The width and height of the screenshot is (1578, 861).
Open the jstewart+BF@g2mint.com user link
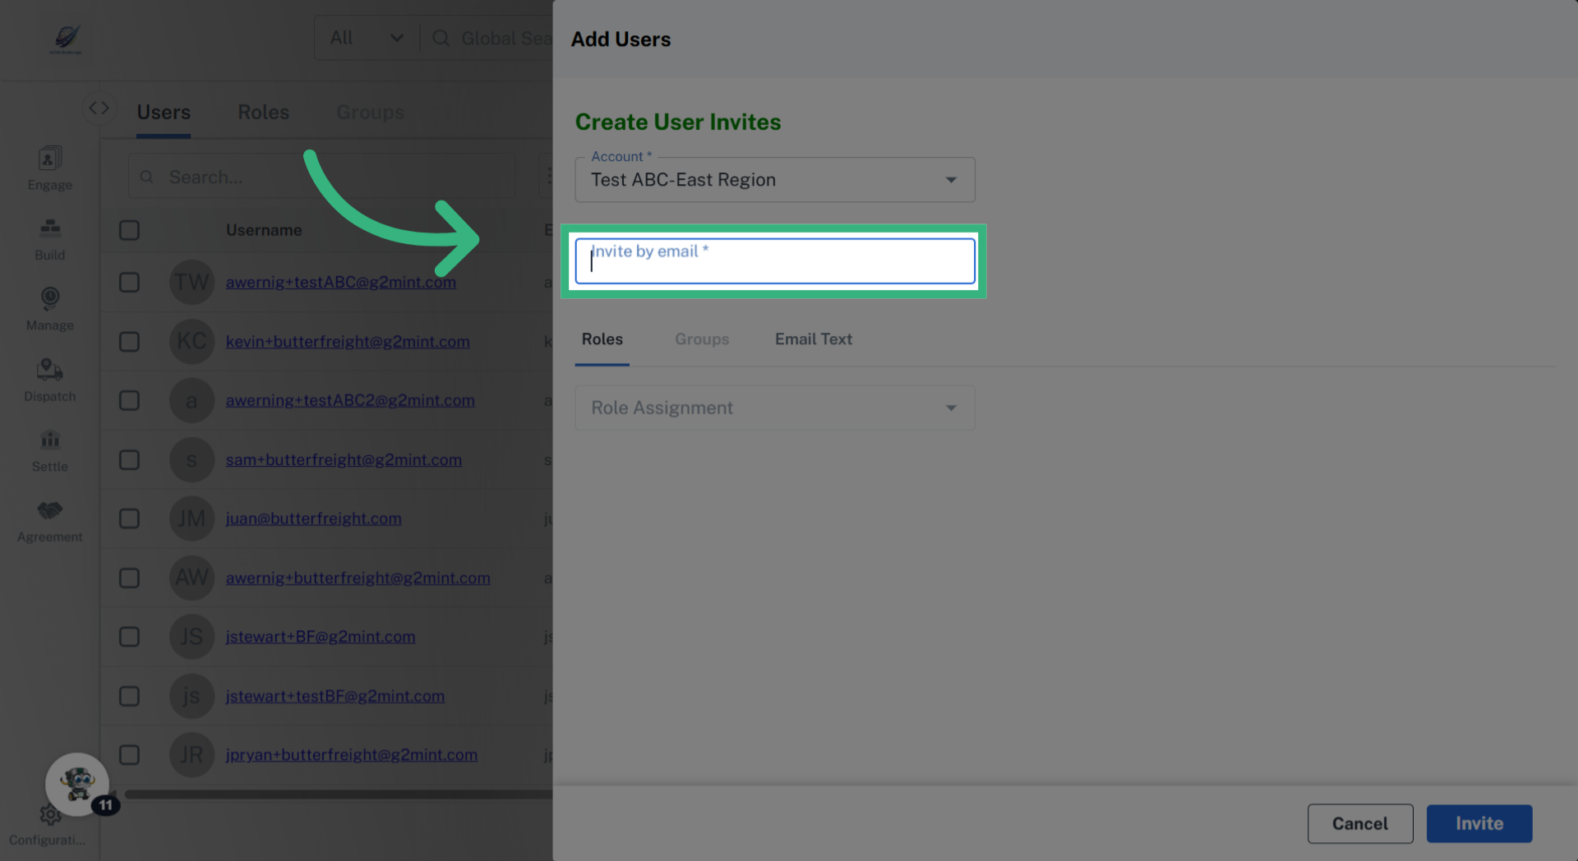coord(321,637)
